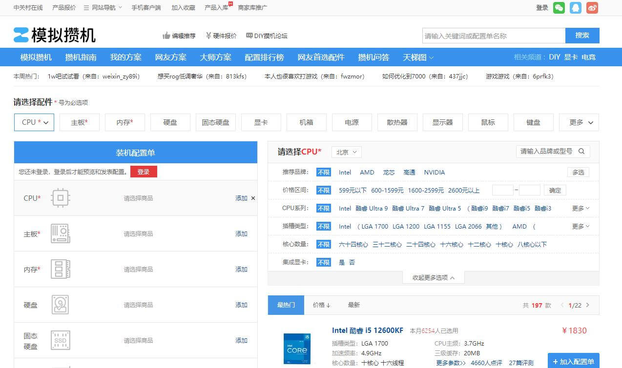Select 是 for 集成显卡 filter

point(342,262)
